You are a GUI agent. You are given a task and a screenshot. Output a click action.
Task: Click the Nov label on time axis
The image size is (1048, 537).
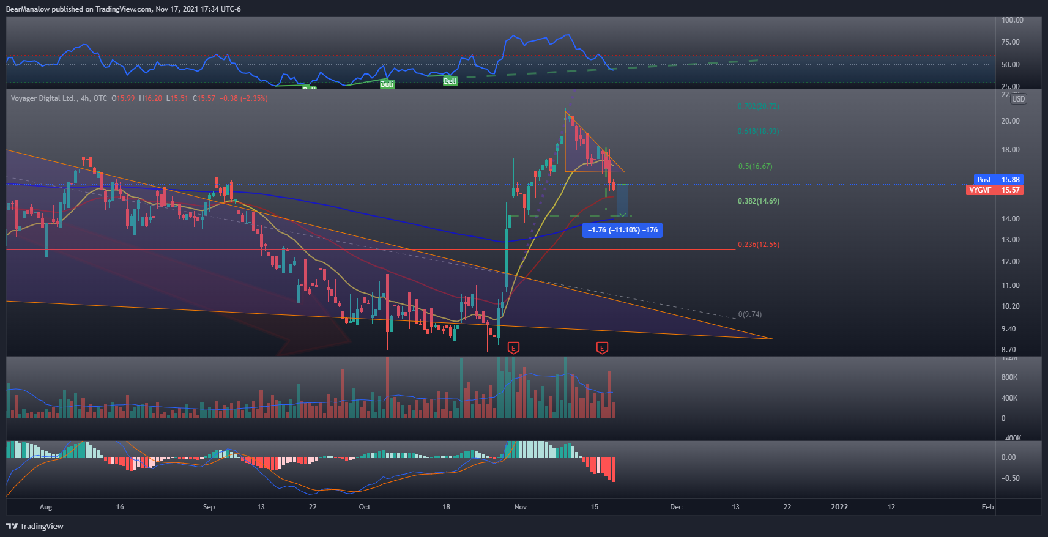point(520,507)
